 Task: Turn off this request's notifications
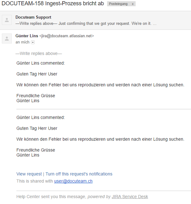[x=79, y=174]
